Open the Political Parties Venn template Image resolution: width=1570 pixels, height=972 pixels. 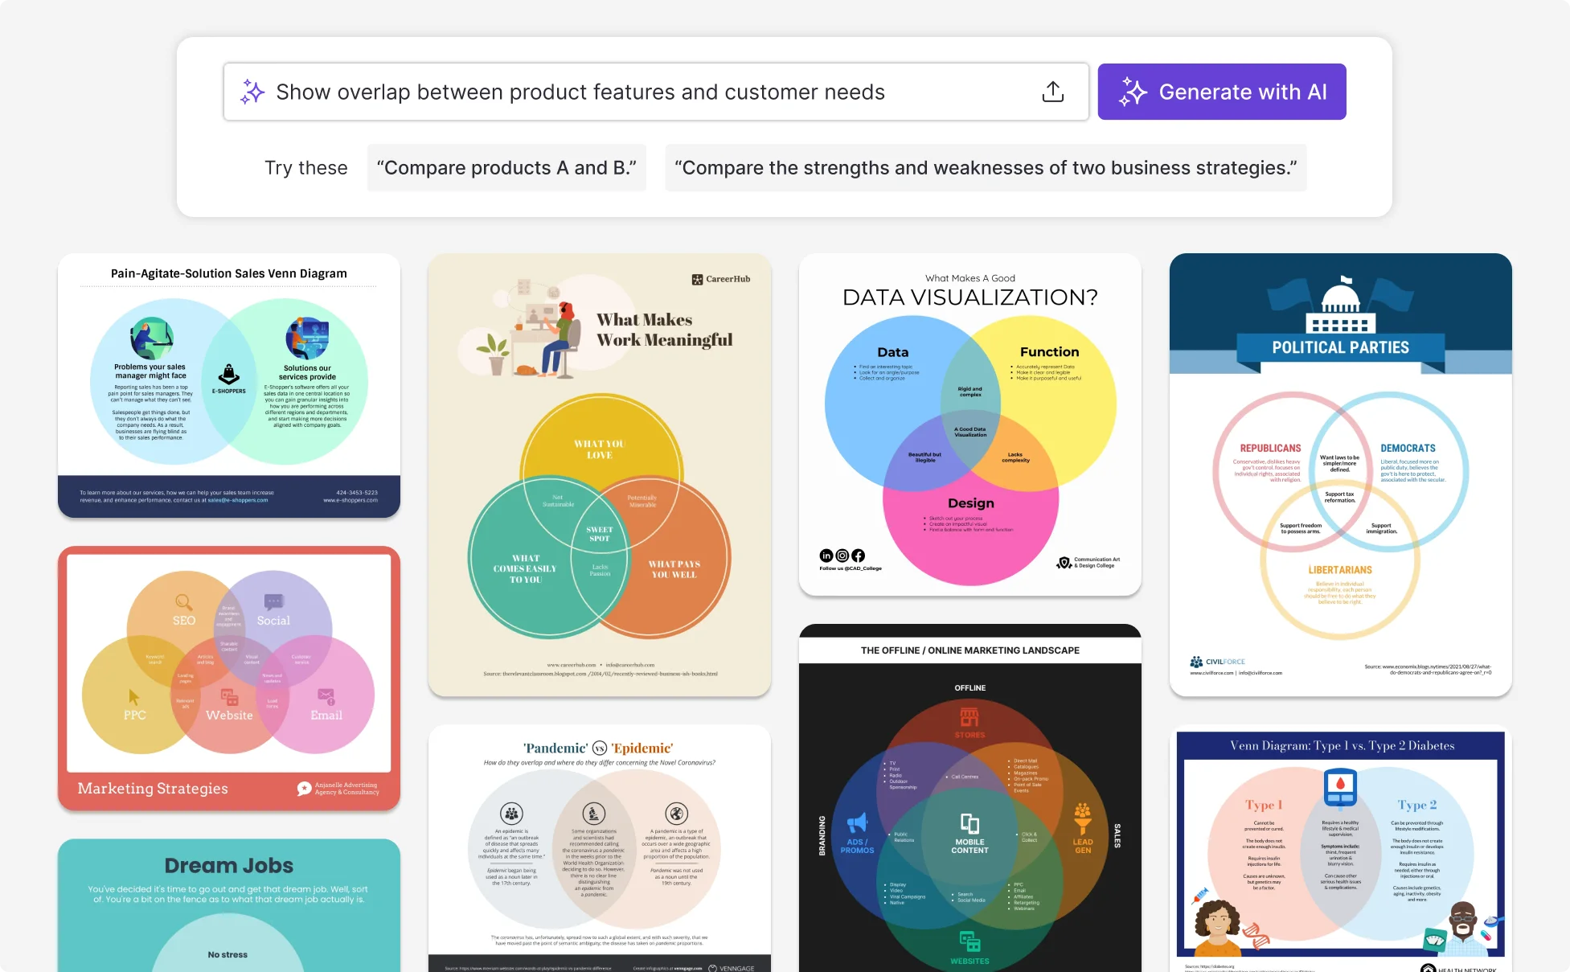1340,474
